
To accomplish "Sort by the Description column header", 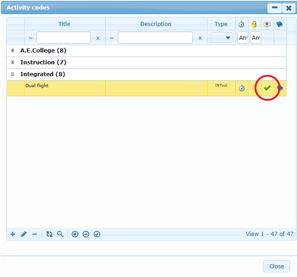I will [156, 24].
